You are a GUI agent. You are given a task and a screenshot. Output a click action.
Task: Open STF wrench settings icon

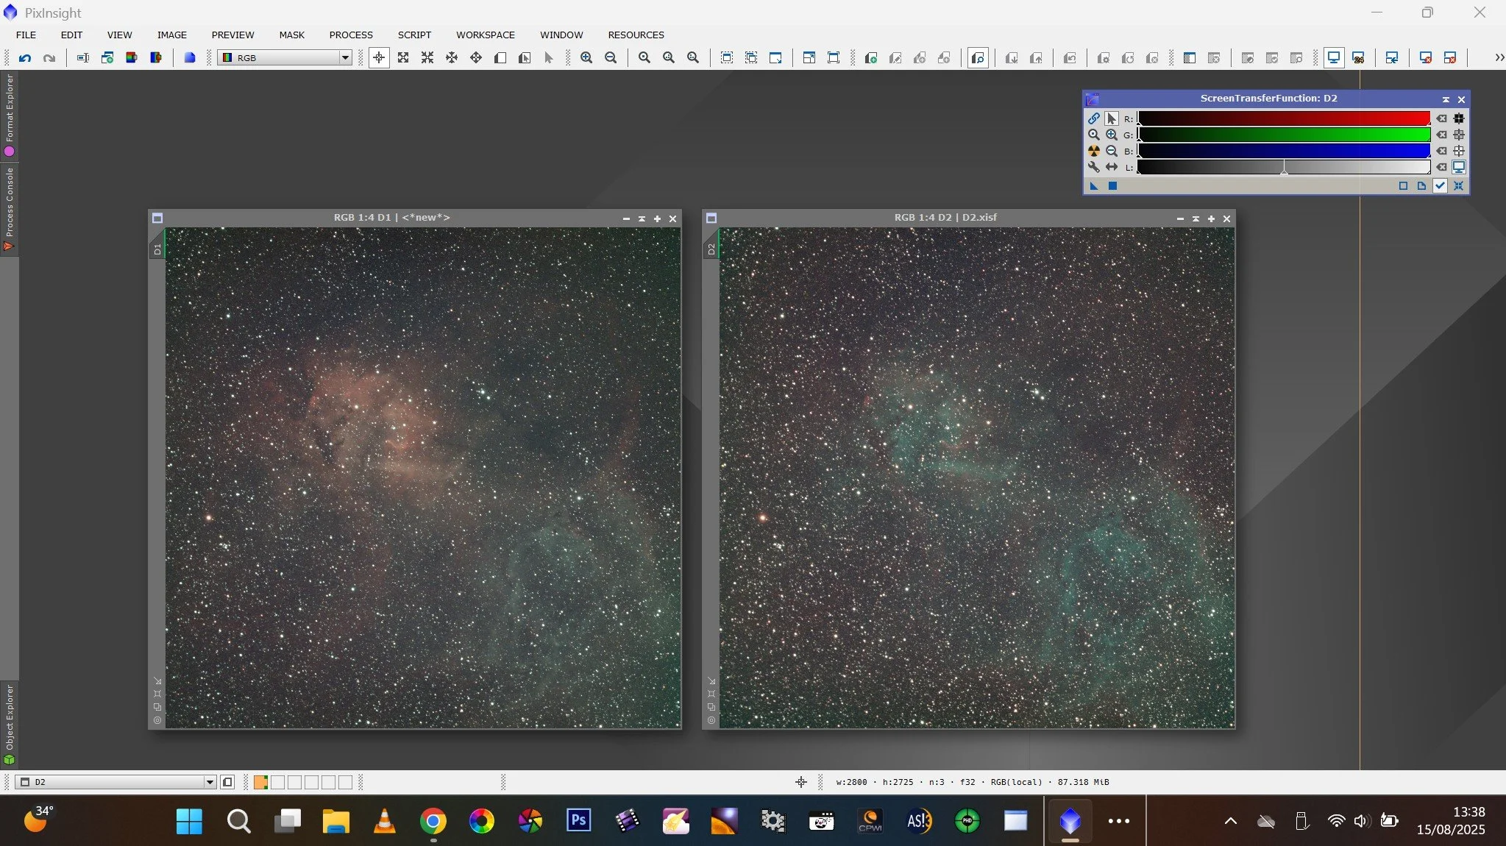1094,167
